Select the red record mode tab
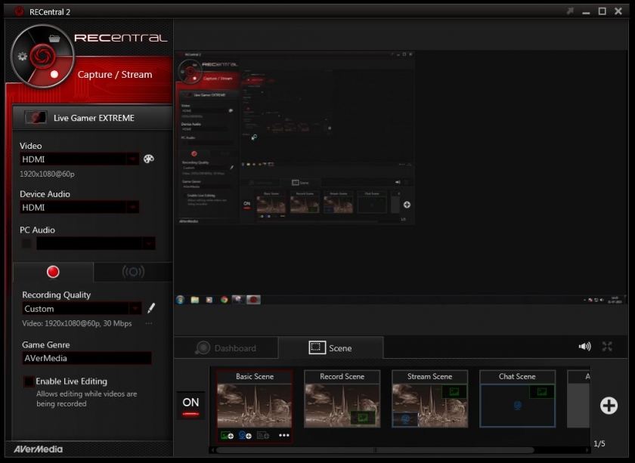This screenshot has width=635, height=463. pos(53,272)
